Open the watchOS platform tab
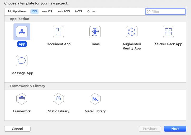The image size is (191, 135). tap(64, 11)
